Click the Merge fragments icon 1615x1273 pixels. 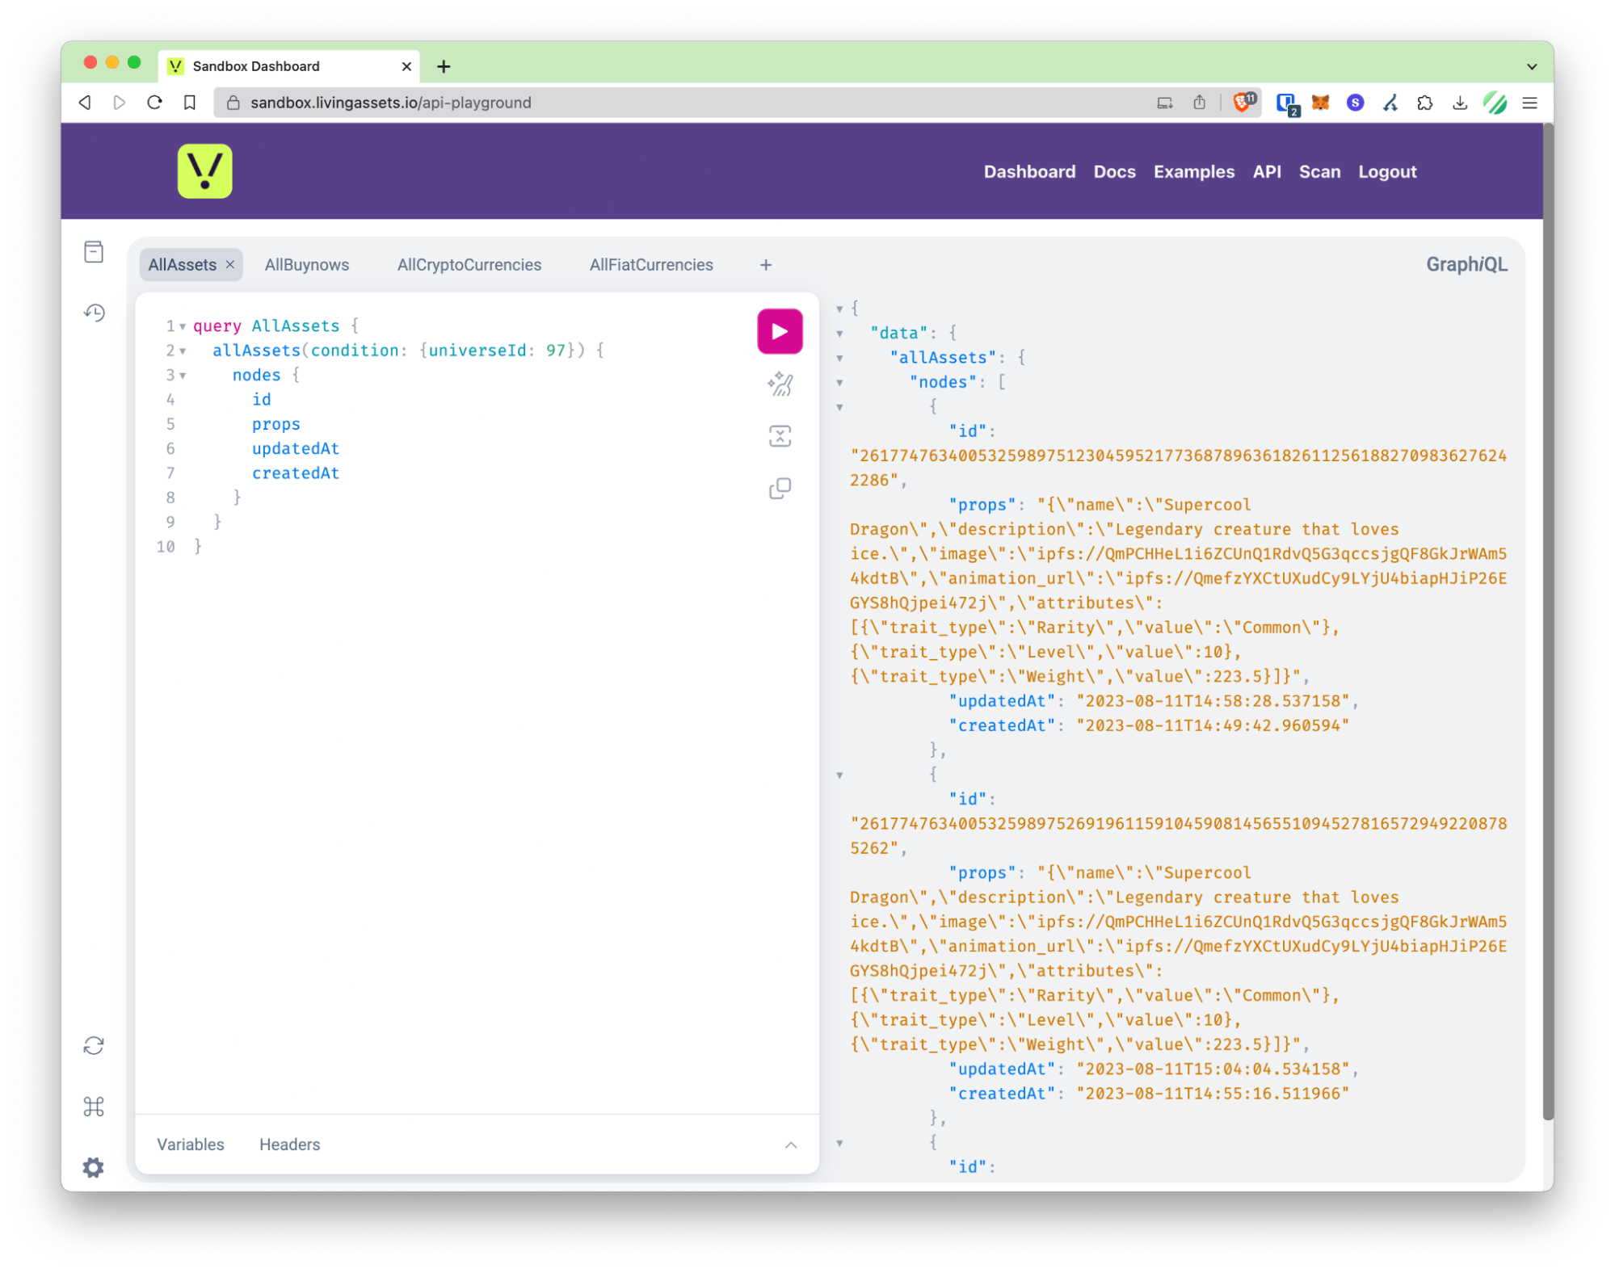pos(780,436)
